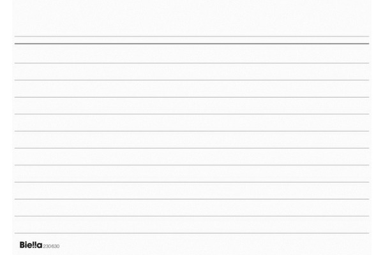Viewport: 383px width, 255px height.
Task: Click the third writing row of the card
Action: [191, 89]
